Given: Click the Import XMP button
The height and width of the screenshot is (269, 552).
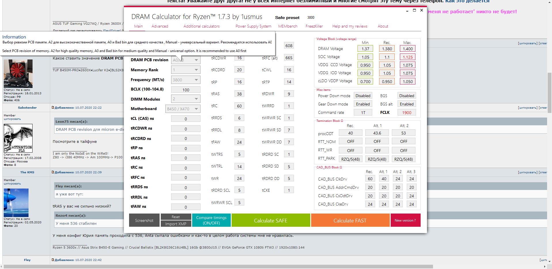Looking at the screenshot, I should tap(176, 224).
